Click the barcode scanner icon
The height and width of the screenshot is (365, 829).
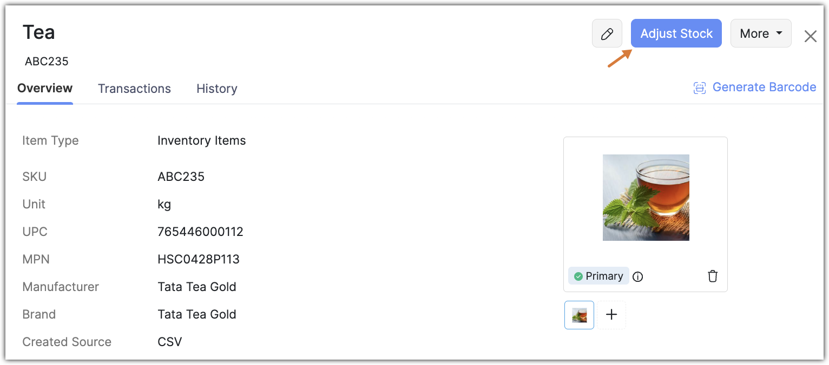(x=700, y=88)
